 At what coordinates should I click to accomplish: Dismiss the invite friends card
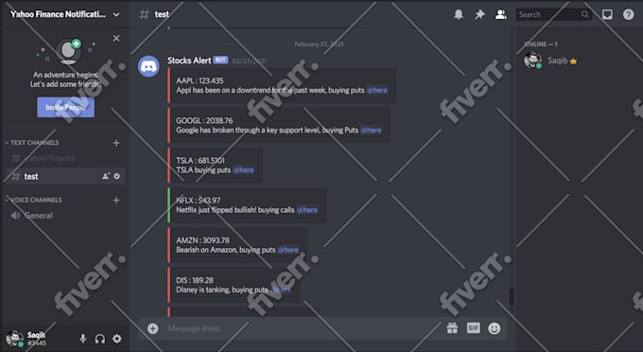116,38
